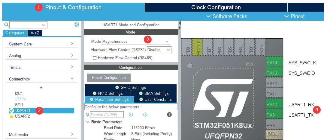Open the NVIC Settings tab

[x=107, y=93]
